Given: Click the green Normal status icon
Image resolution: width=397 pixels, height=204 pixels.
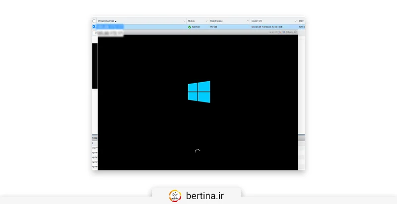Looking at the screenshot, I should [x=190, y=27].
